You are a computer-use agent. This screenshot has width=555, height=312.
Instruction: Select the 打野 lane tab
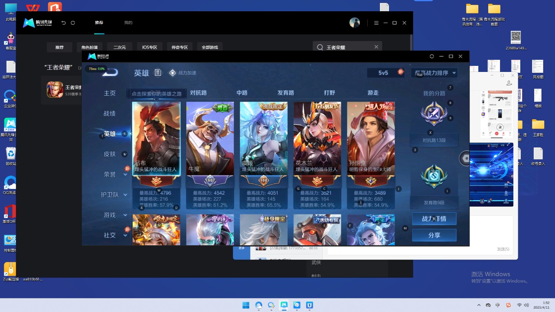pos(330,93)
